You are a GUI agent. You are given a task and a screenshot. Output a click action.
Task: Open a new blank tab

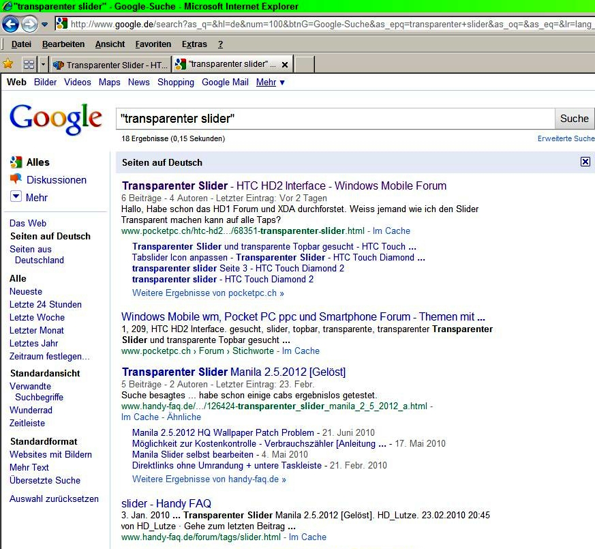(305, 65)
